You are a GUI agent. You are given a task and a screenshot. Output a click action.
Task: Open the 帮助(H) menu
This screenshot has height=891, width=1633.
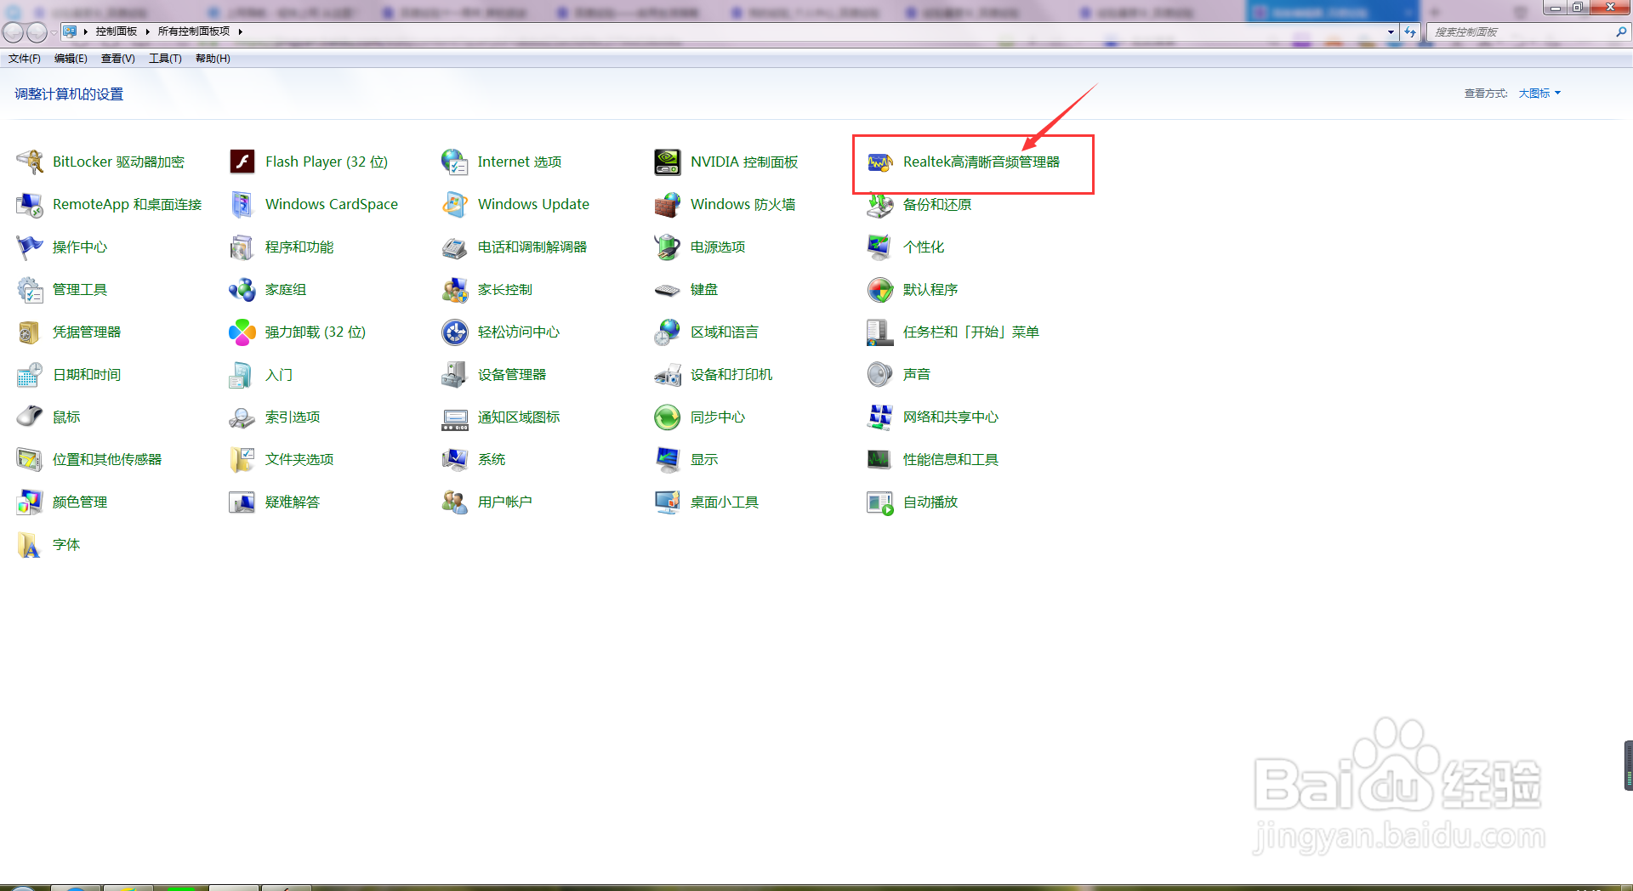(213, 59)
